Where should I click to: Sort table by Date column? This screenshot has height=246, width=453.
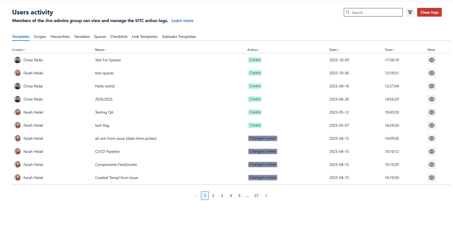point(334,50)
